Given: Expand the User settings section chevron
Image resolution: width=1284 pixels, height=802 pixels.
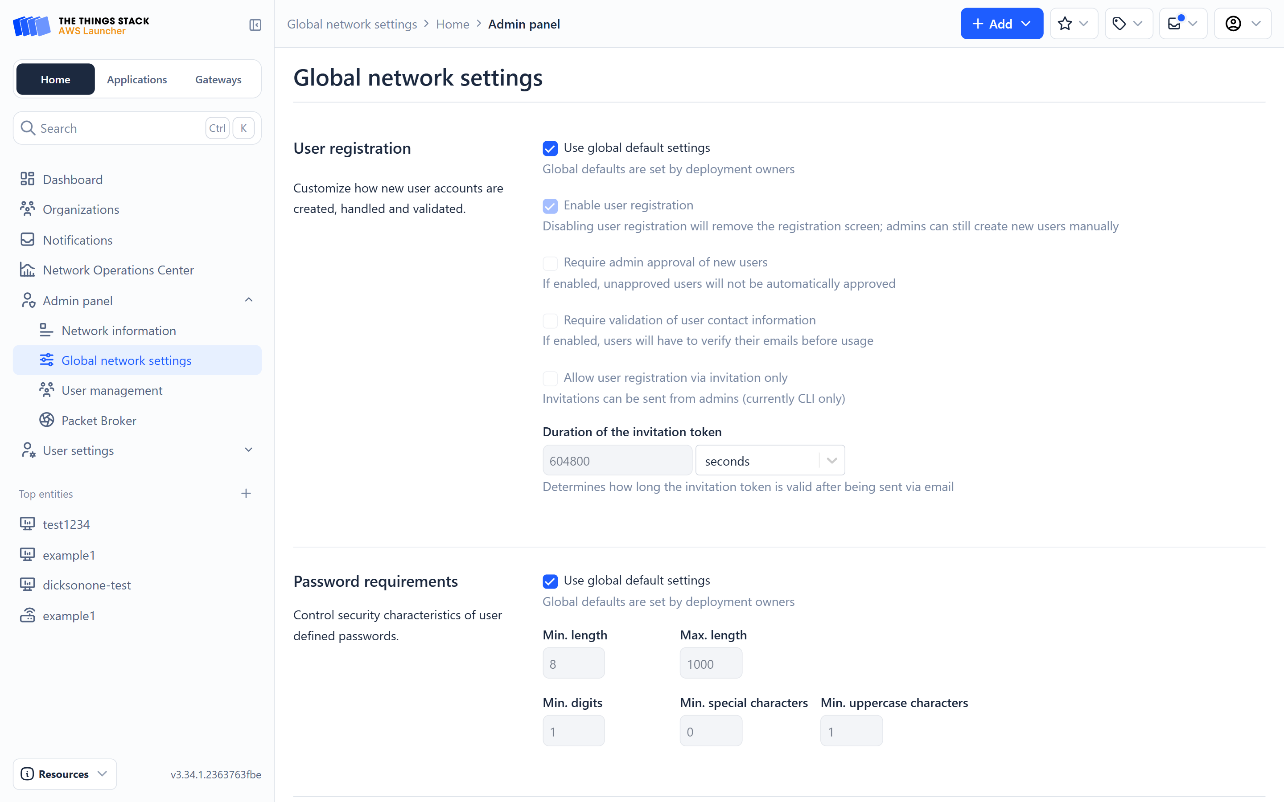Looking at the screenshot, I should tap(248, 450).
